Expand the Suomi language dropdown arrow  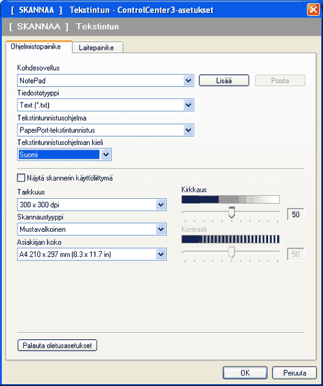(106, 155)
